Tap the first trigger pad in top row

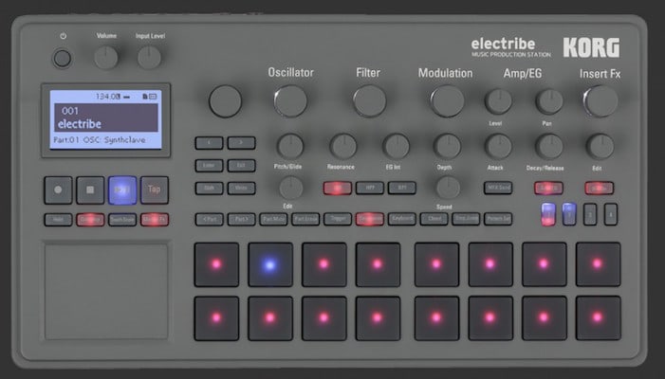click(x=216, y=264)
